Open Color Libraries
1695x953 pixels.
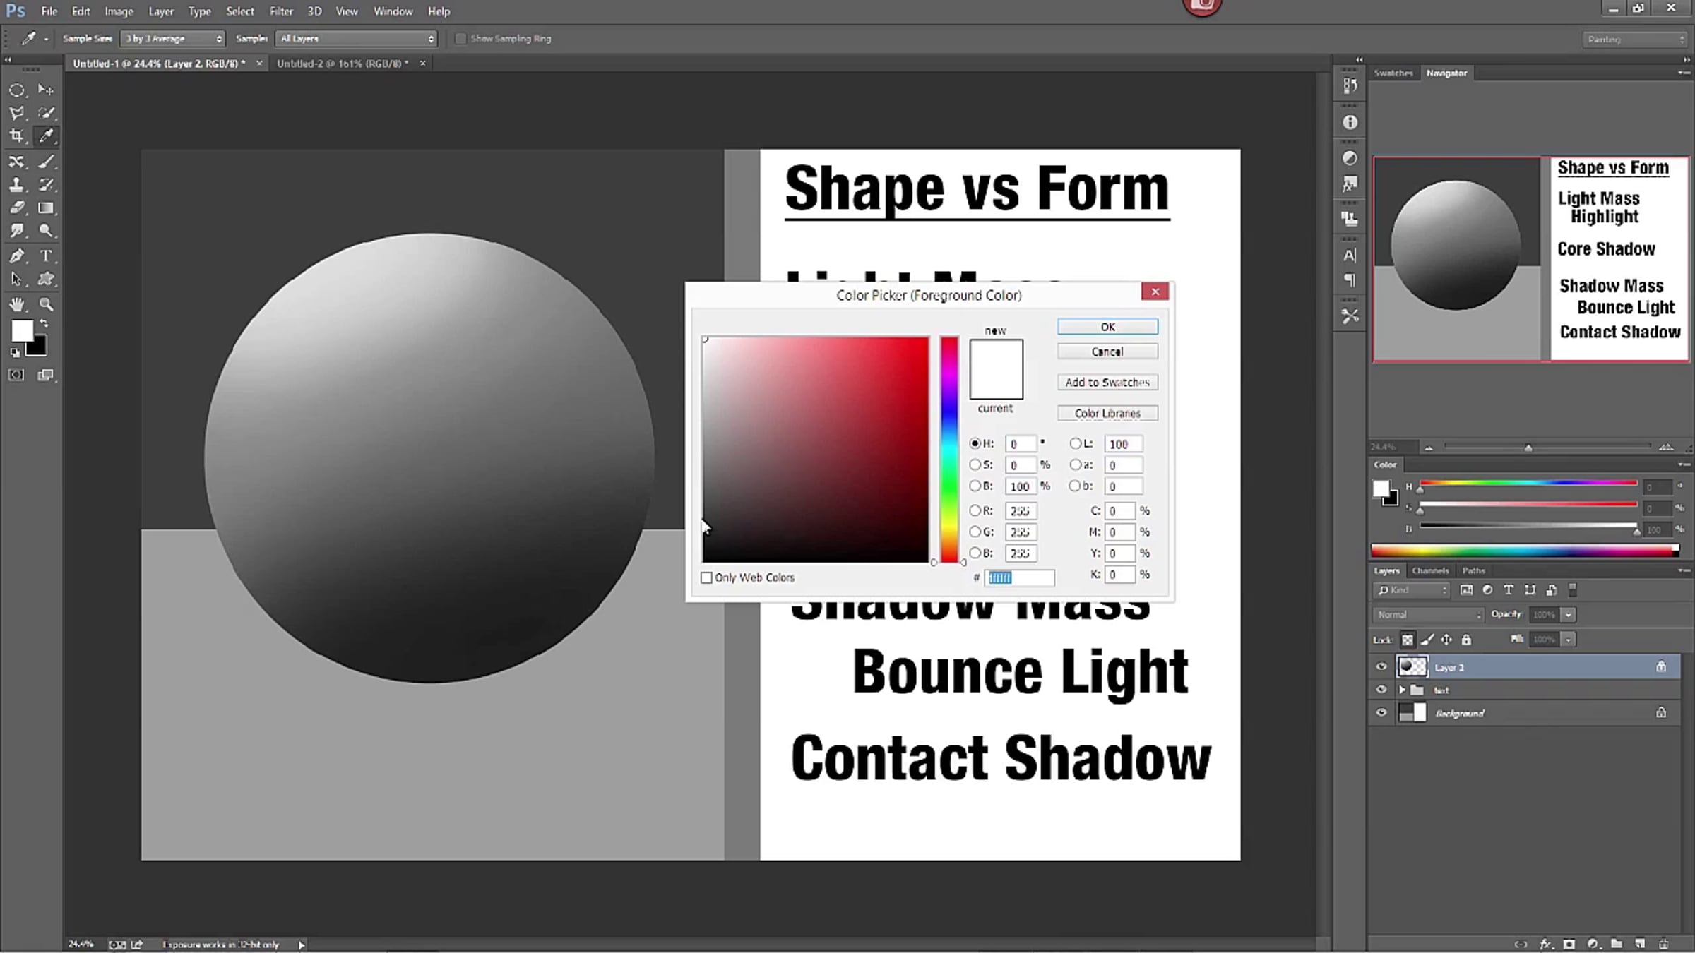pos(1107,413)
